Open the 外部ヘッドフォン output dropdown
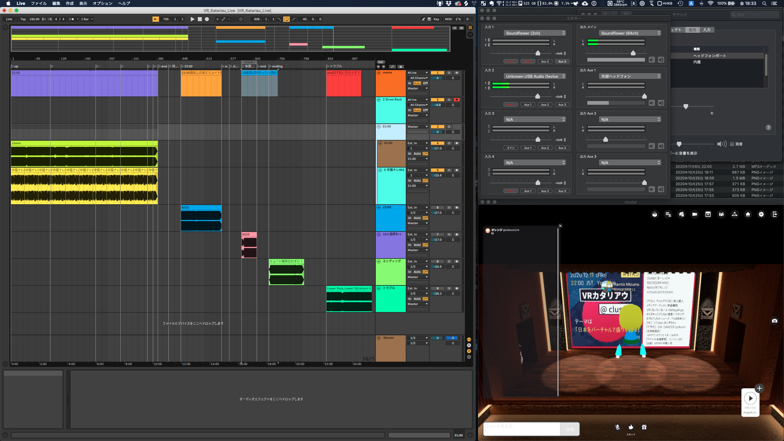 [630, 76]
